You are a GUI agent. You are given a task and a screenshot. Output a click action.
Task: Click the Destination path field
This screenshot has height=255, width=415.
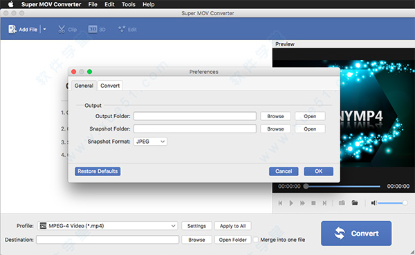[x=107, y=240]
